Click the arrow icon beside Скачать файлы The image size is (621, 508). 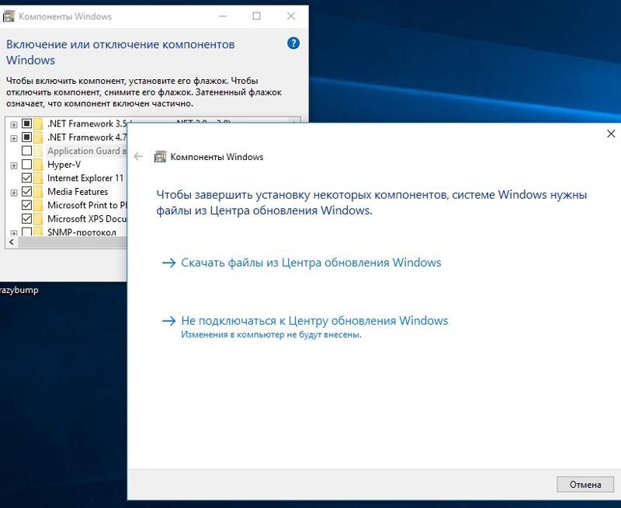click(169, 263)
